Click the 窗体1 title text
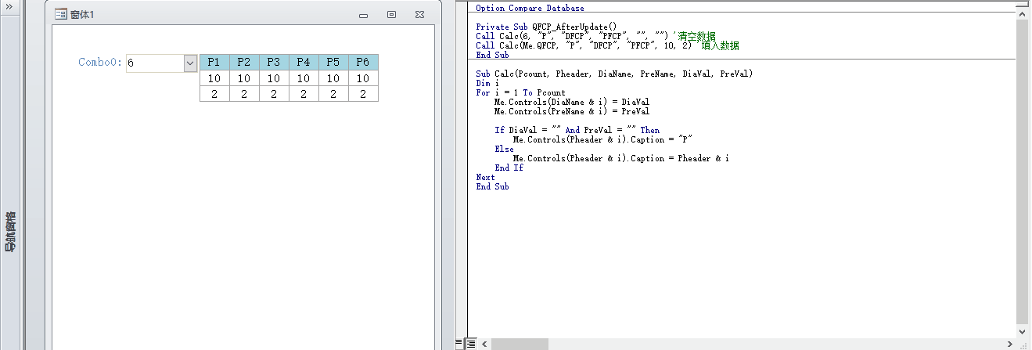 (x=82, y=15)
